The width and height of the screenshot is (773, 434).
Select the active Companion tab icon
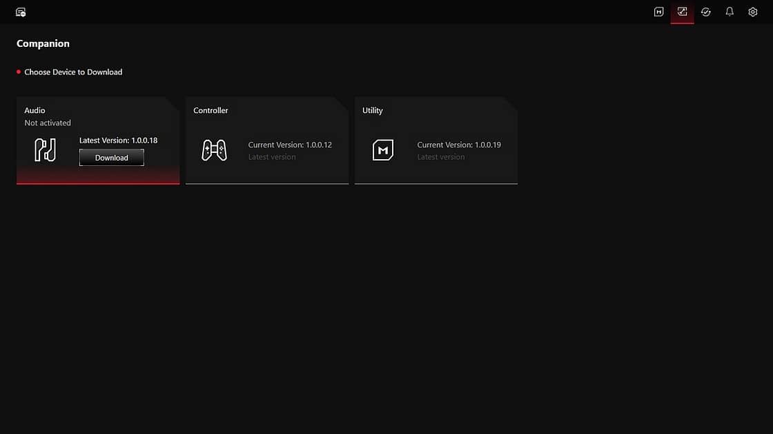click(682, 12)
